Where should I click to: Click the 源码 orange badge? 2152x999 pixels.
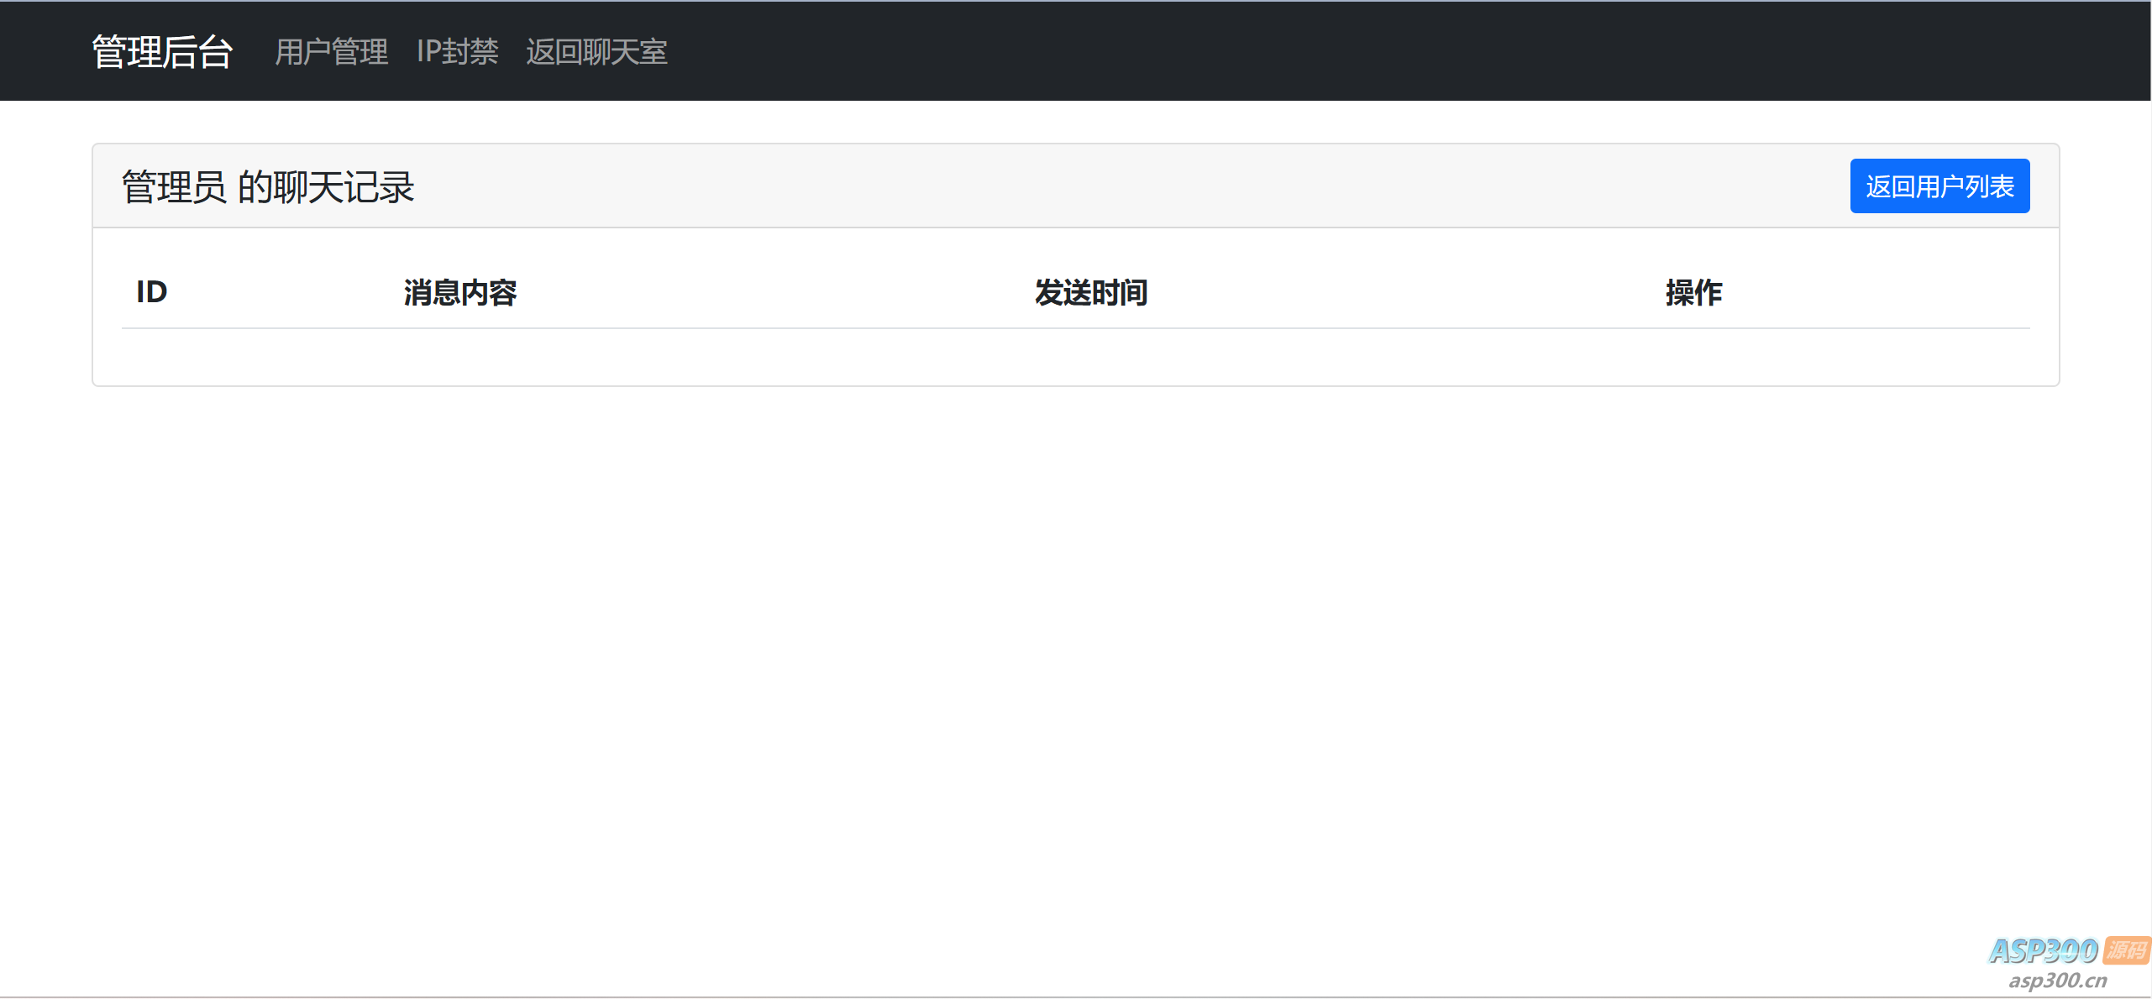click(2126, 949)
